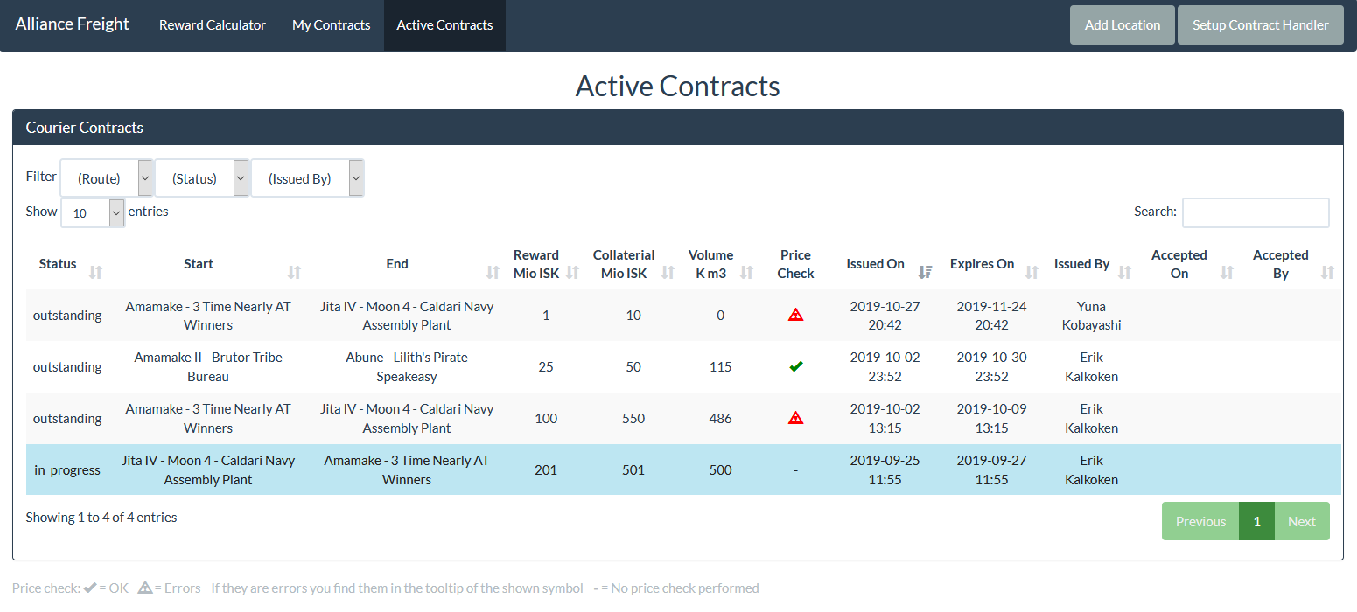
Task: Click sort icon beside Status column
Action: tap(96, 273)
